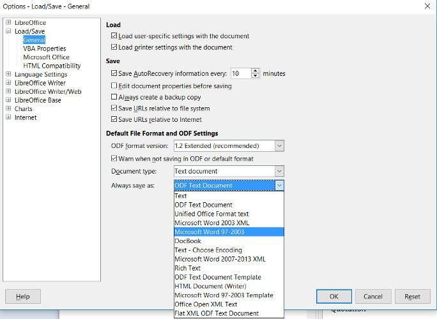Choose ODF Text Document Template
437x319 pixels.
tap(229, 277)
